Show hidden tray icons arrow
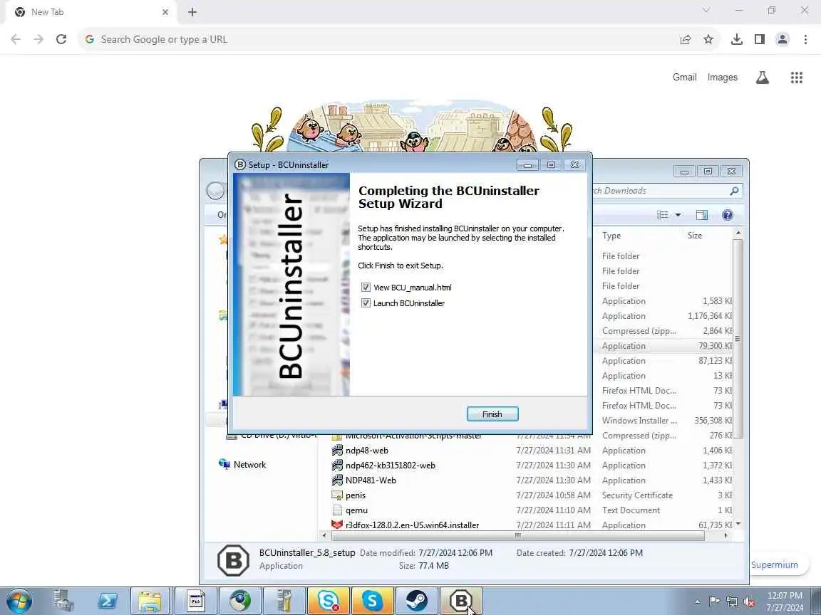The width and height of the screenshot is (821, 615). pos(697,602)
